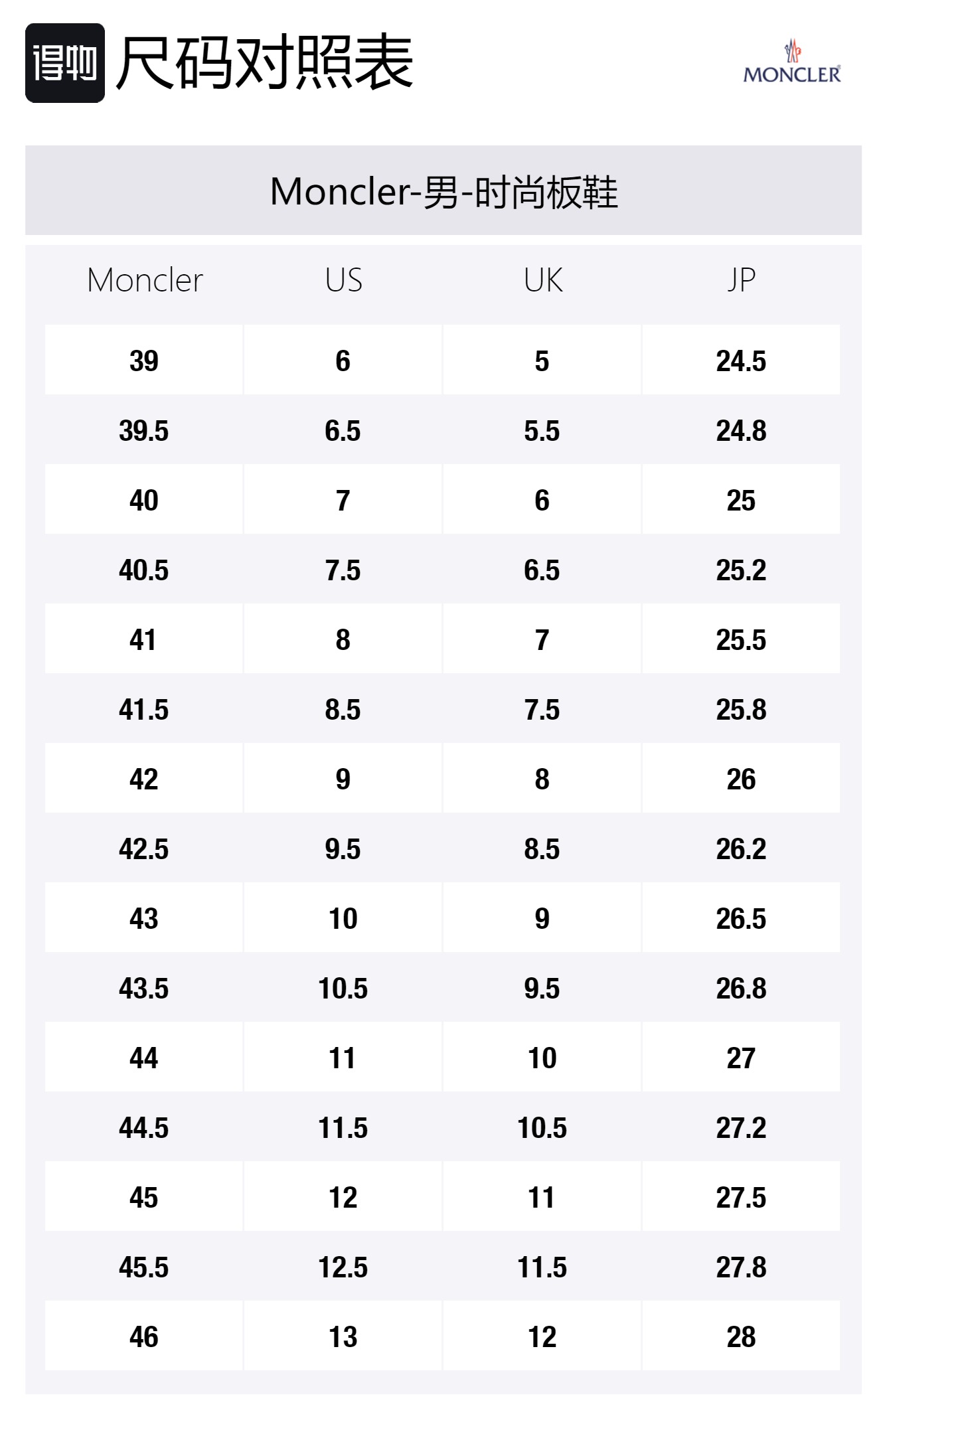The width and height of the screenshot is (956, 1446).
Task: Select JP size 26.5 cell
Action: pos(741,919)
